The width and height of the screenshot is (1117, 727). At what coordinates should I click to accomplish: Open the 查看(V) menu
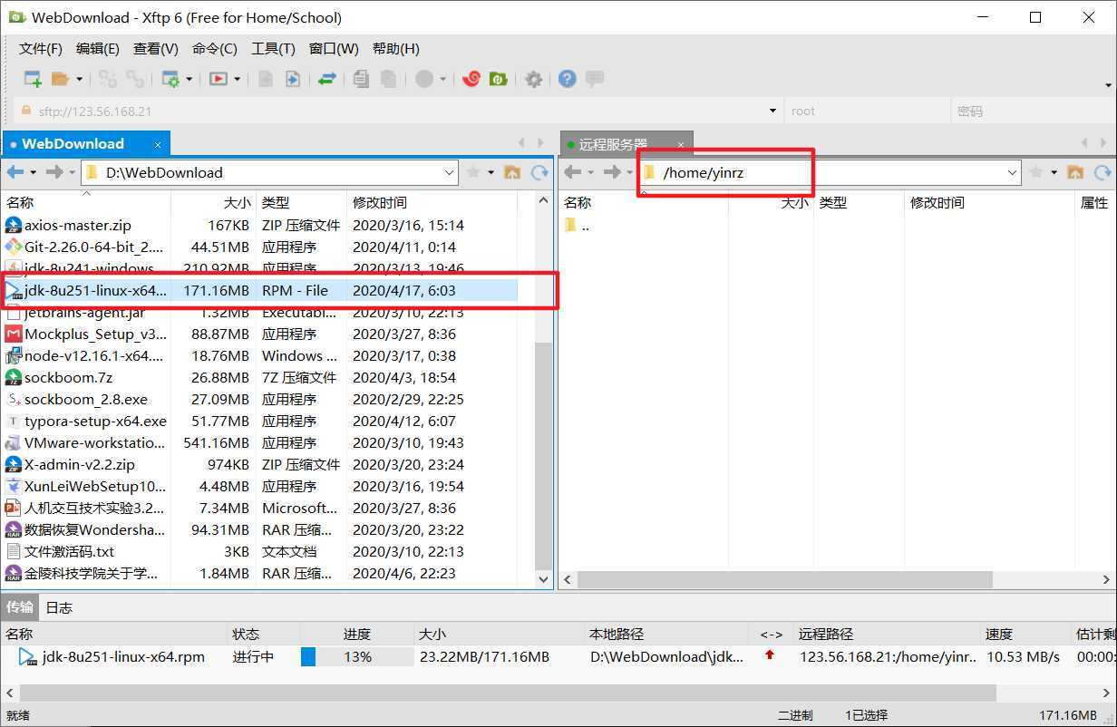[x=156, y=49]
